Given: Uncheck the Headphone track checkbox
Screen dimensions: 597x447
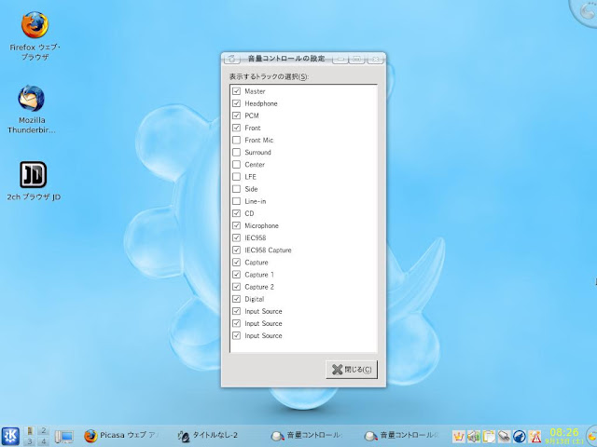Looking at the screenshot, I should (x=236, y=103).
